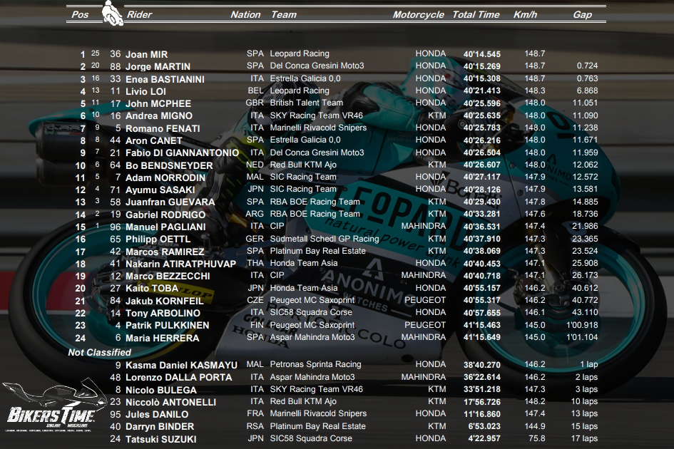This screenshot has height=449, width=674.
Task: Click rider name Nicolo BULEGA
Action: (160, 390)
